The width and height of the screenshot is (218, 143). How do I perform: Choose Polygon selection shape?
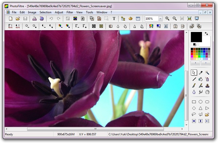pyautogui.click(x=201, y=115)
